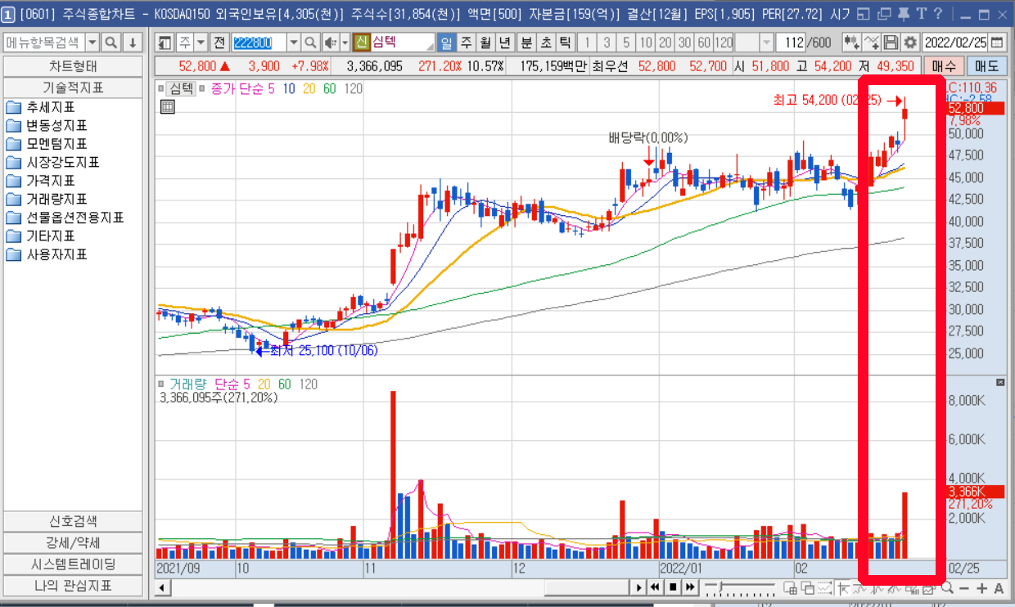Screen dimensions: 1015x607
Task: Click the 매도 sell button
Action: coord(987,66)
